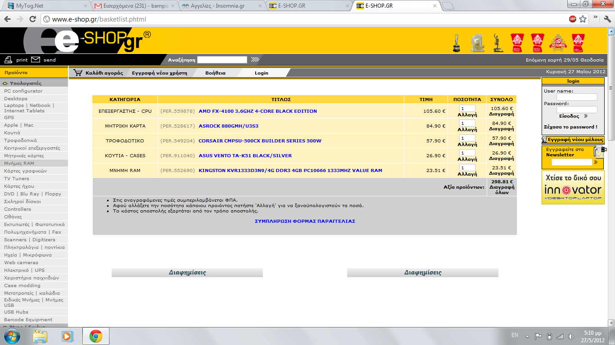Open Login menu item
Viewport: 615px width, 345px height.
pyautogui.click(x=261, y=73)
